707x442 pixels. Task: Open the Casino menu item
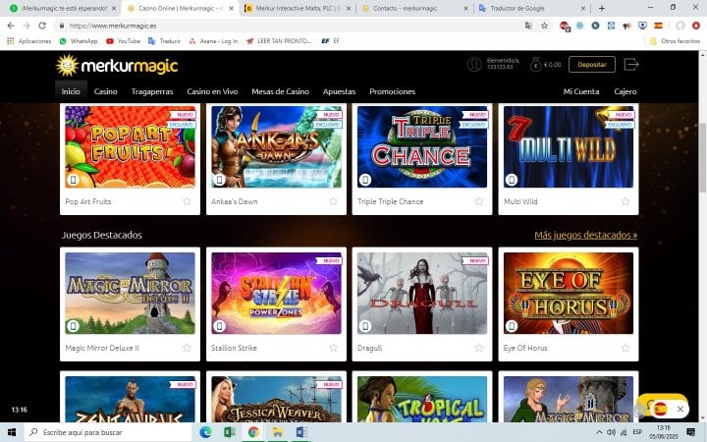(105, 91)
